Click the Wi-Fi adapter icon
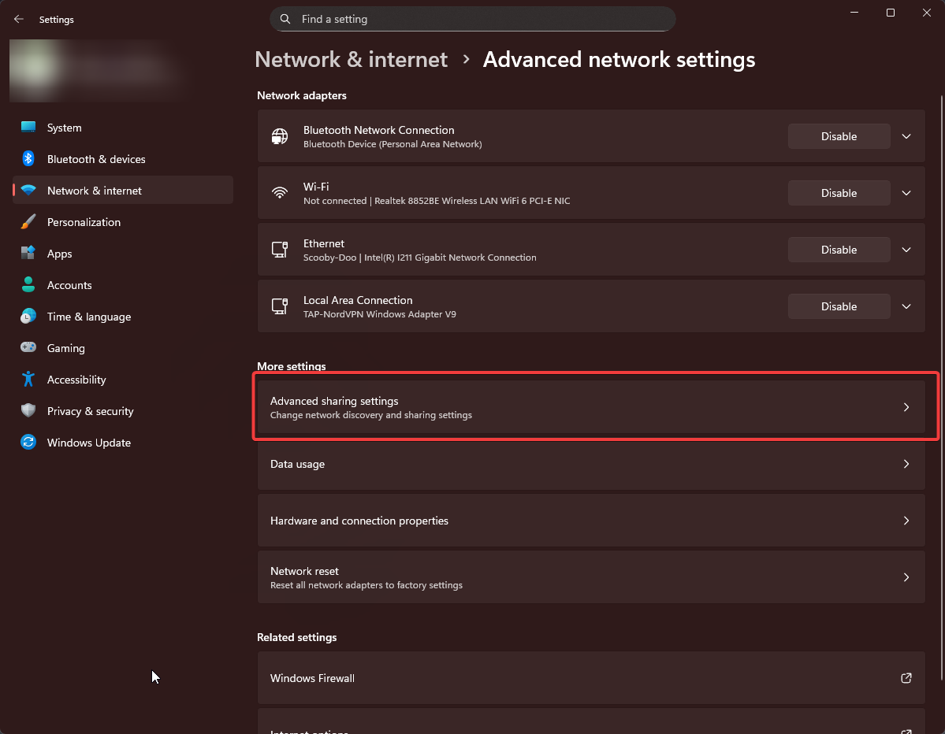Viewport: 945px width, 734px height. pyautogui.click(x=280, y=192)
